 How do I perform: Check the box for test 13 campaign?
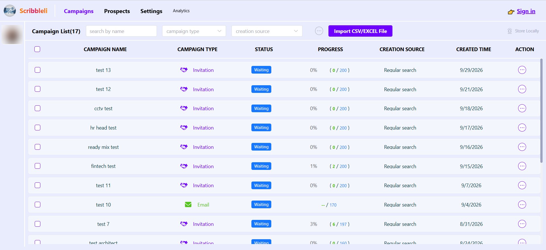click(x=38, y=70)
